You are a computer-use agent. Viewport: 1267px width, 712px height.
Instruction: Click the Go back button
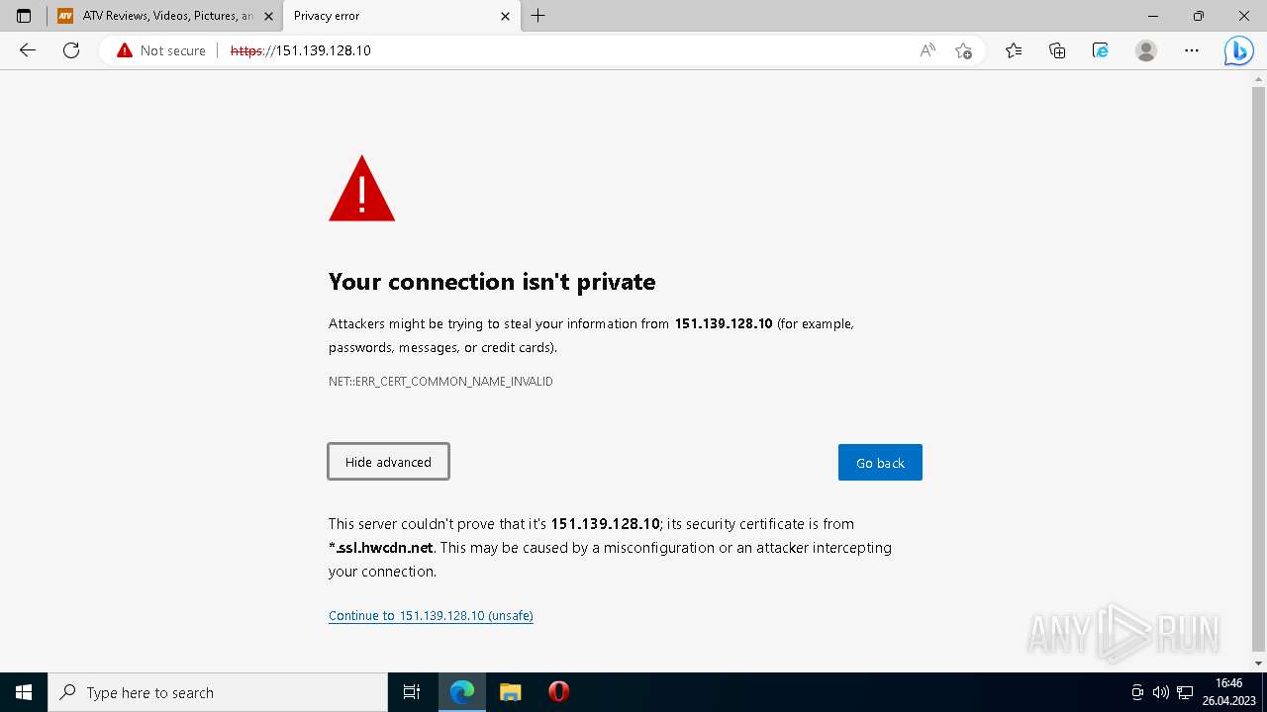[880, 463]
